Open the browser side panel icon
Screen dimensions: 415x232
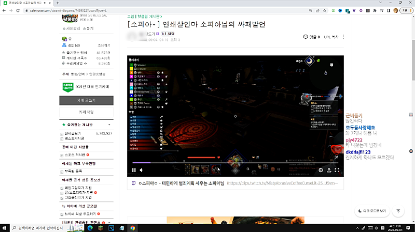pos(389,10)
